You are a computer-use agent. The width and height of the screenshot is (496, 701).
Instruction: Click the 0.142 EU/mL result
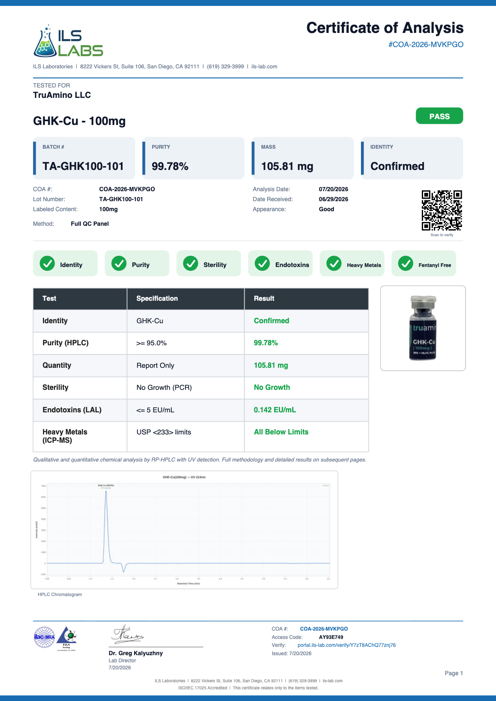click(275, 410)
